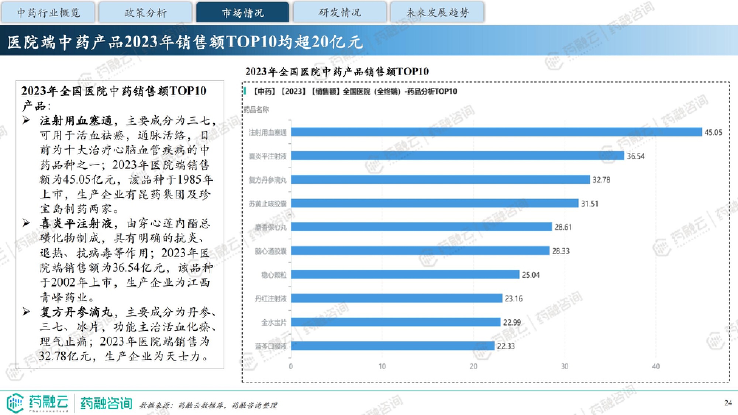
Task: Click the 药融云 logo icon
Action: coord(15,402)
